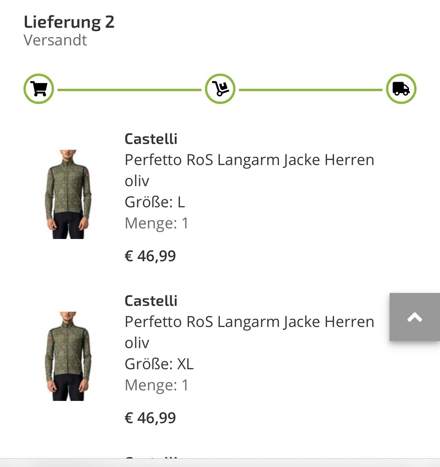Click Castelli brand of the size L item
The height and width of the screenshot is (467, 440).
point(151,139)
